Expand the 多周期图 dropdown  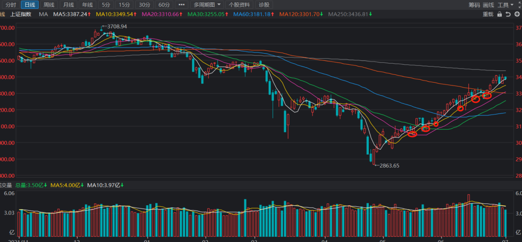pos(207,5)
